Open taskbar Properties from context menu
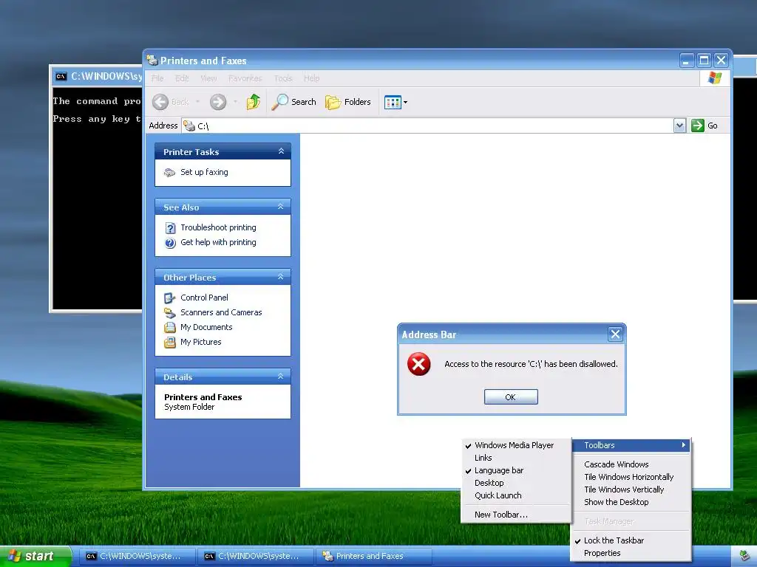The width and height of the screenshot is (757, 567). [631, 553]
